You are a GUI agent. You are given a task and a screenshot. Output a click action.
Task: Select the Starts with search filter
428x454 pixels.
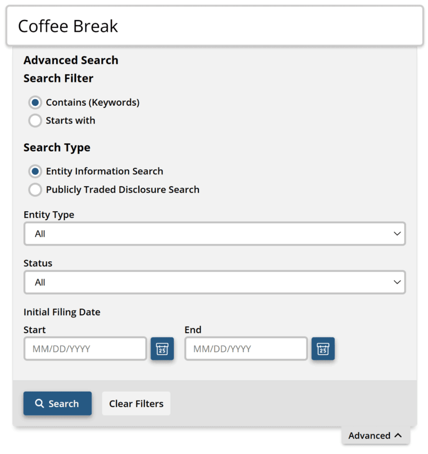(35, 120)
